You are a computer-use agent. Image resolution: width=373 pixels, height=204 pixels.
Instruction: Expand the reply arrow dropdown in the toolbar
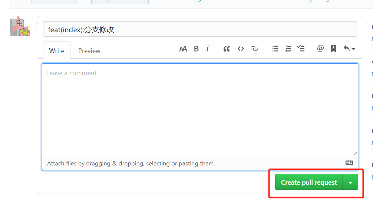click(349, 49)
